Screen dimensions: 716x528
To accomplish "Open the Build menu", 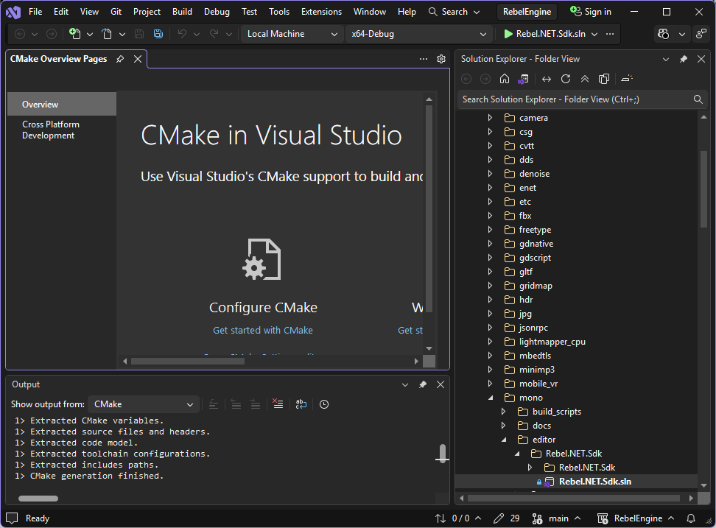I will pyautogui.click(x=182, y=12).
